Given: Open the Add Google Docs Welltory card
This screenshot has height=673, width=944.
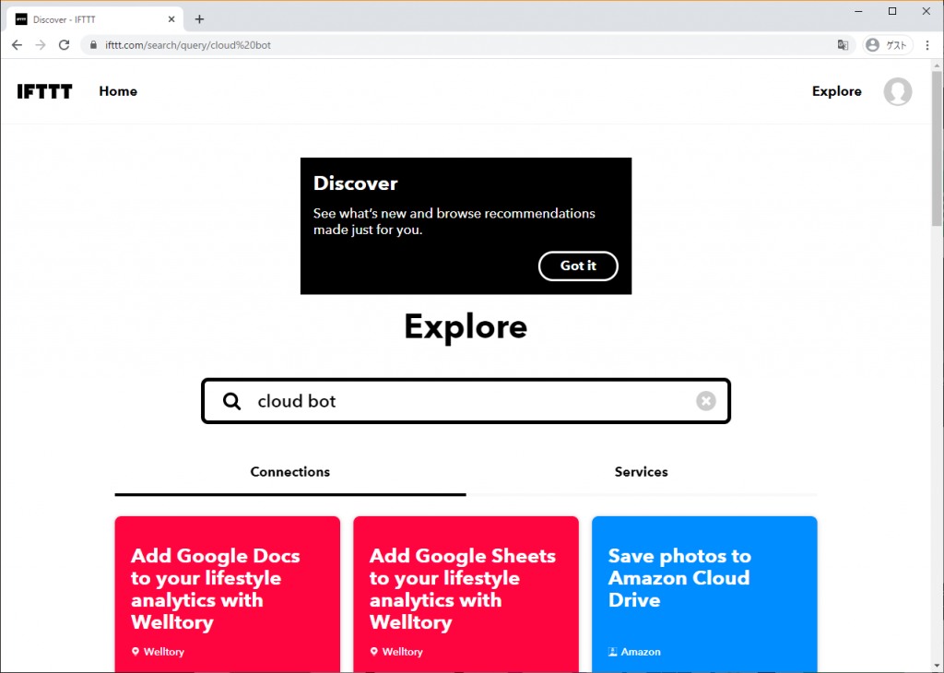Looking at the screenshot, I should (x=227, y=594).
